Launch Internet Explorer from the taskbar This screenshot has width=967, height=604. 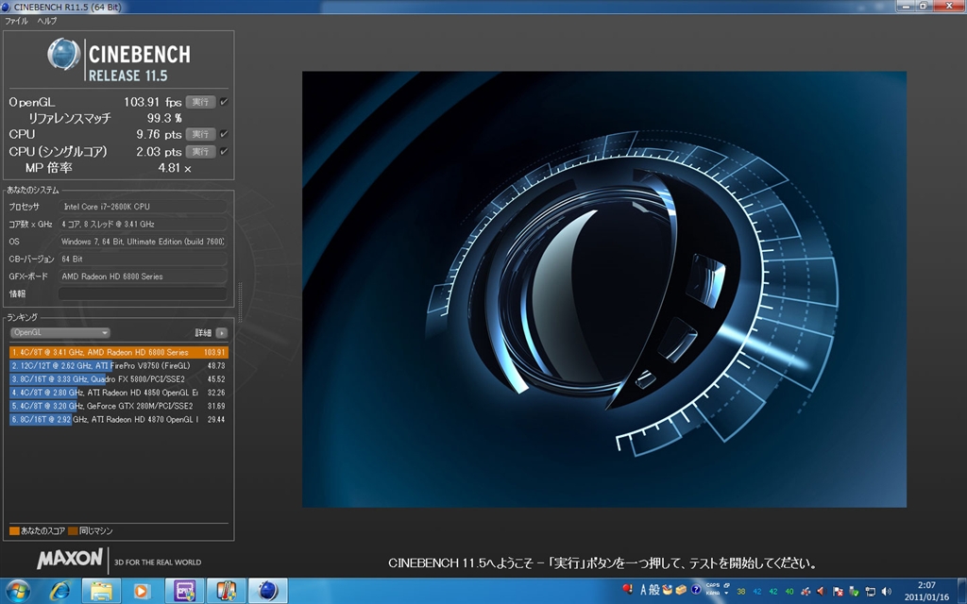59,591
